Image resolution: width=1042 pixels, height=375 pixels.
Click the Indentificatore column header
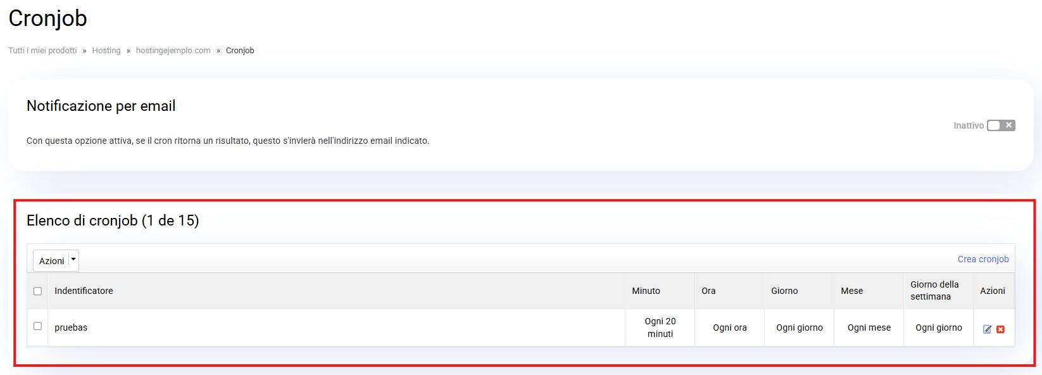(x=84, y=291)
